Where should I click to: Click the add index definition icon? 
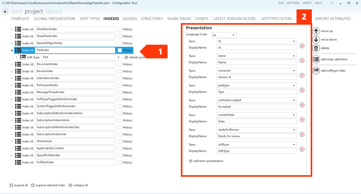(316, 60)
